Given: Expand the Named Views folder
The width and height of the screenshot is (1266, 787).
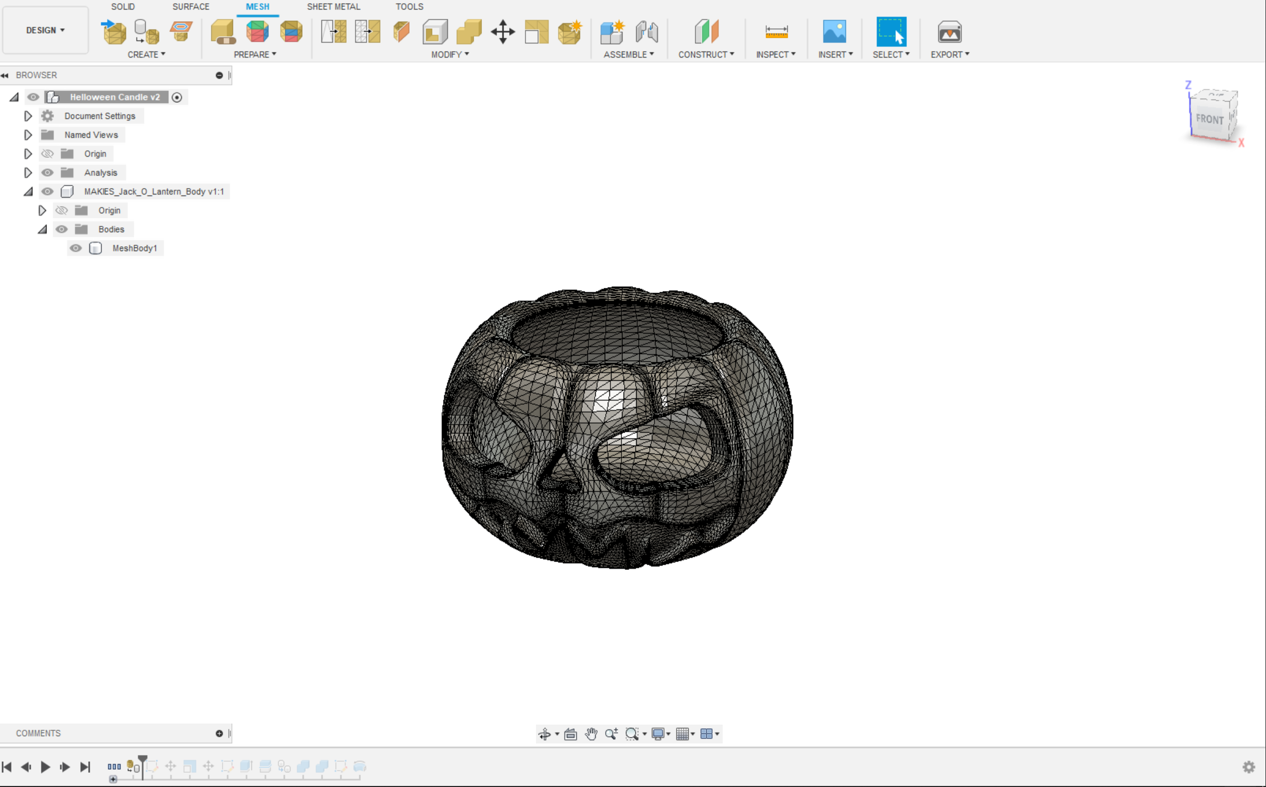Looking at the screenshot, I should (x=28, y=134).
